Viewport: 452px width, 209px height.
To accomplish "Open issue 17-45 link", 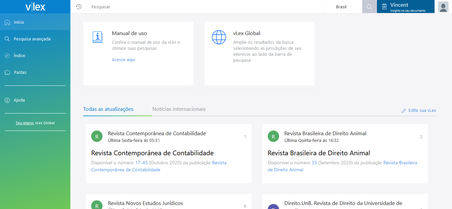I will [141, 163].
